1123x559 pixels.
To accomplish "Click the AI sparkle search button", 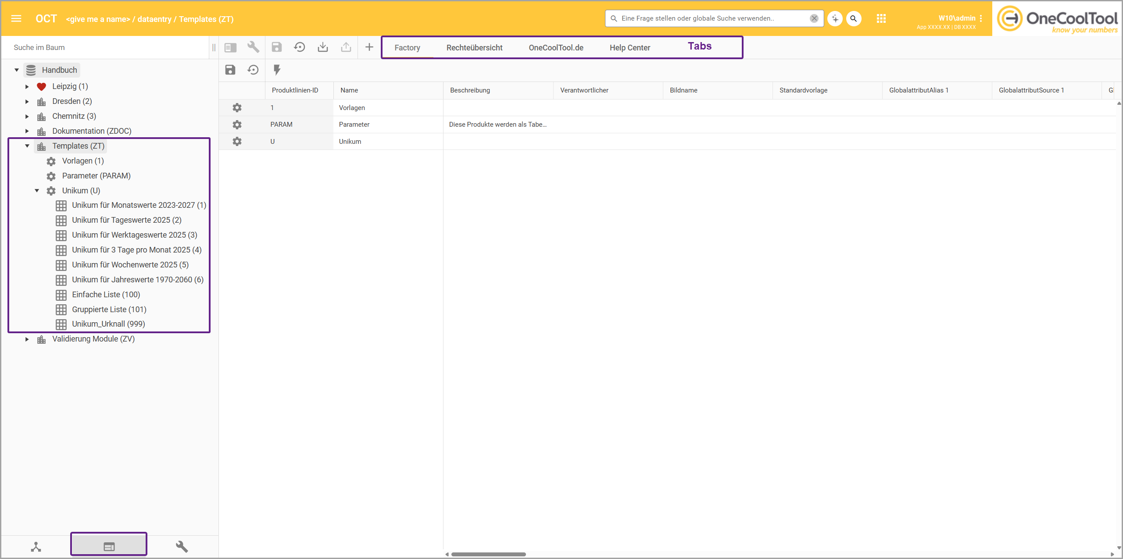I will click(835, 18).
